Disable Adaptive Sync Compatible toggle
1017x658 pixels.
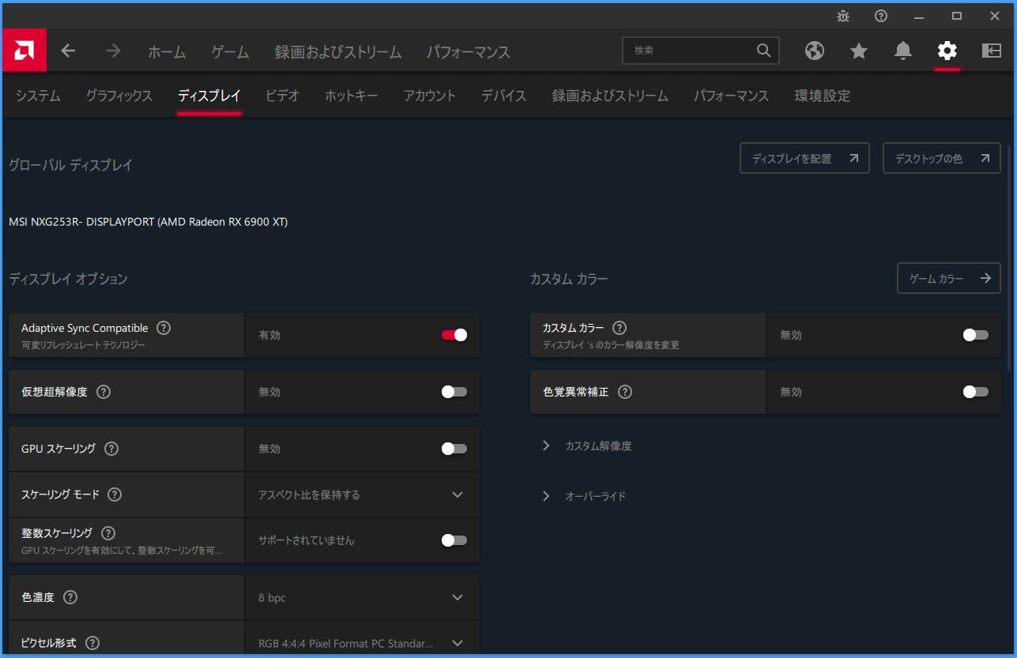click(x=454, y=335)
